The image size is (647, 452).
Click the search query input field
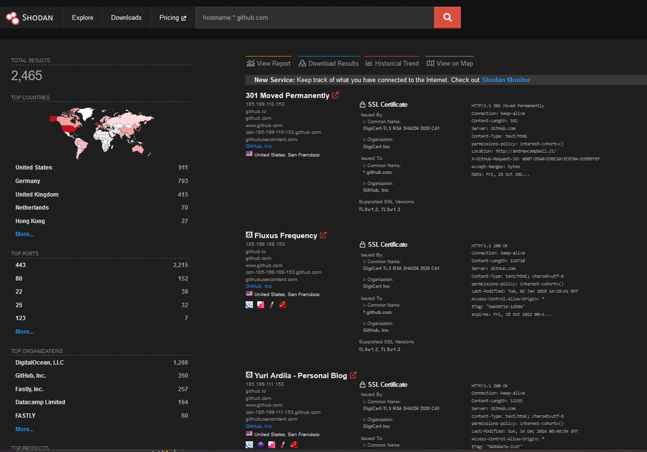(x=315, y=17)
